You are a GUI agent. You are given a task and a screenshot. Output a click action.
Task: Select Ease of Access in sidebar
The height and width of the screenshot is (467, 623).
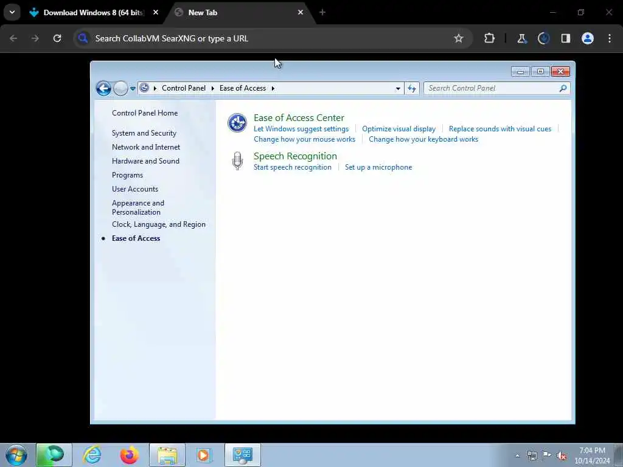(x=136, y=238)
